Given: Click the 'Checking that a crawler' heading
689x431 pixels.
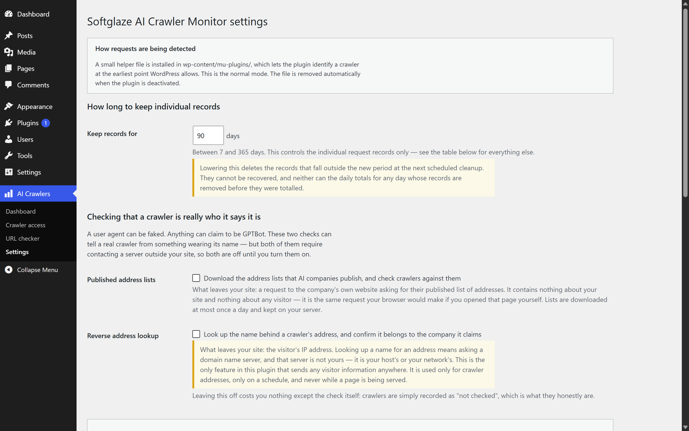Looking at the screenshot, I should tap(174, 217).
